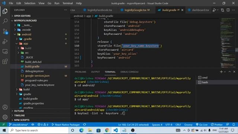The height and width of the screenshot is (134, 238).
Task: Switch to Debug Console panel tab
Action: [129, 72]
